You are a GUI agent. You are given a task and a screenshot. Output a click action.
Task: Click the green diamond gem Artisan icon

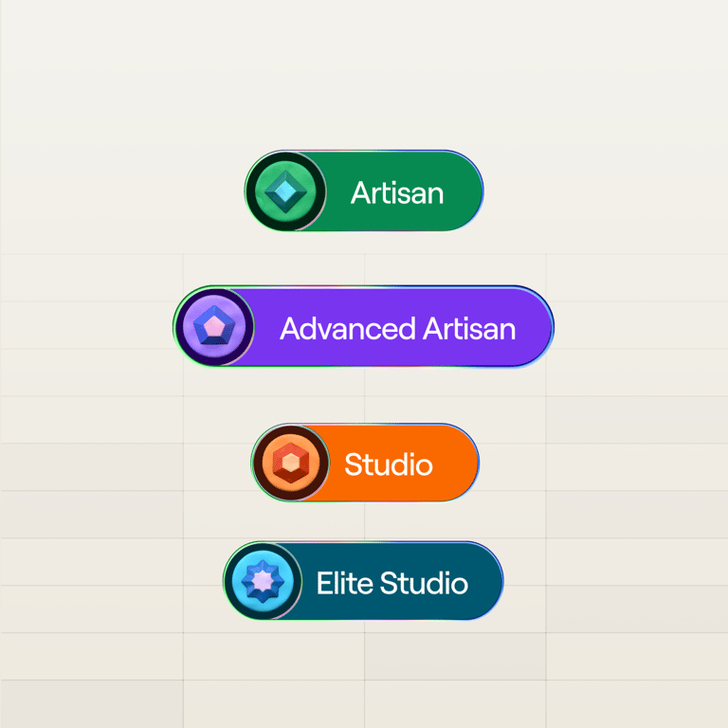[x=285, y=191]
